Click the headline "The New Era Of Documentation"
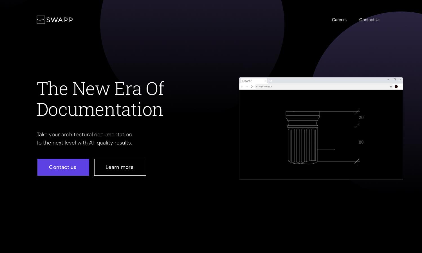This screenshot has width=422, height=253. click(x=100, y=99)
